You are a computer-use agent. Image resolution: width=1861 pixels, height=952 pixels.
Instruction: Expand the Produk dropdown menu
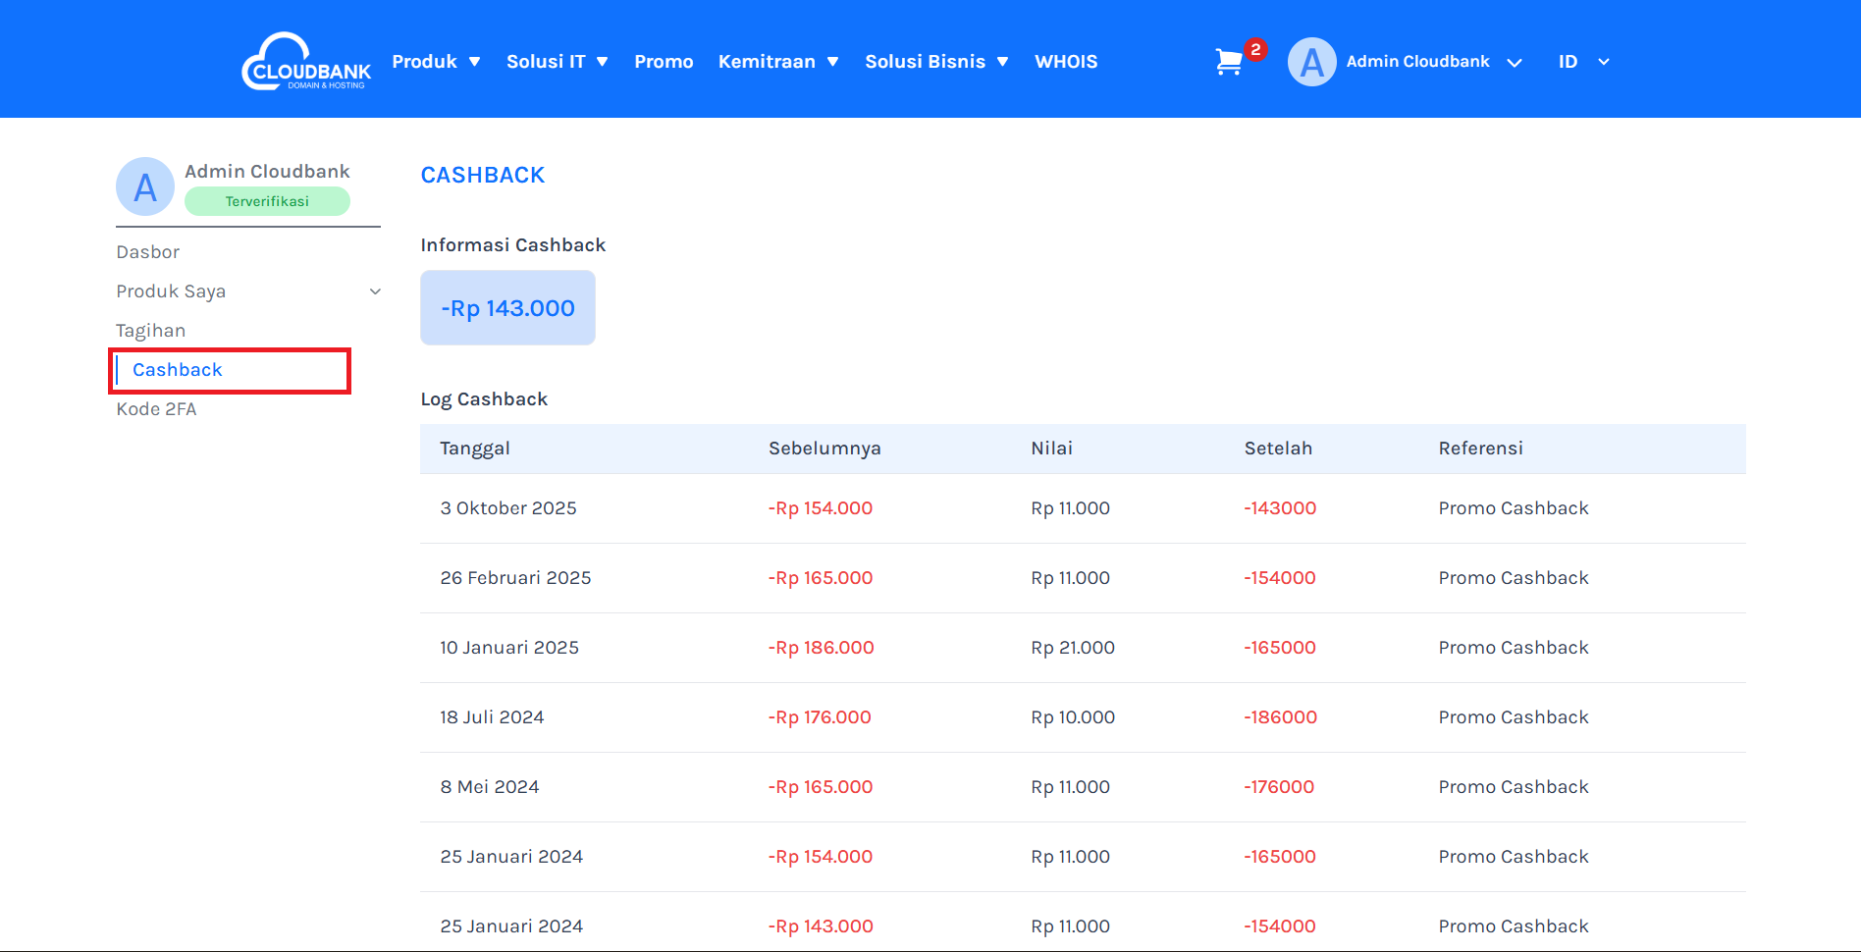pyautogui.click(x=436, y=62)
